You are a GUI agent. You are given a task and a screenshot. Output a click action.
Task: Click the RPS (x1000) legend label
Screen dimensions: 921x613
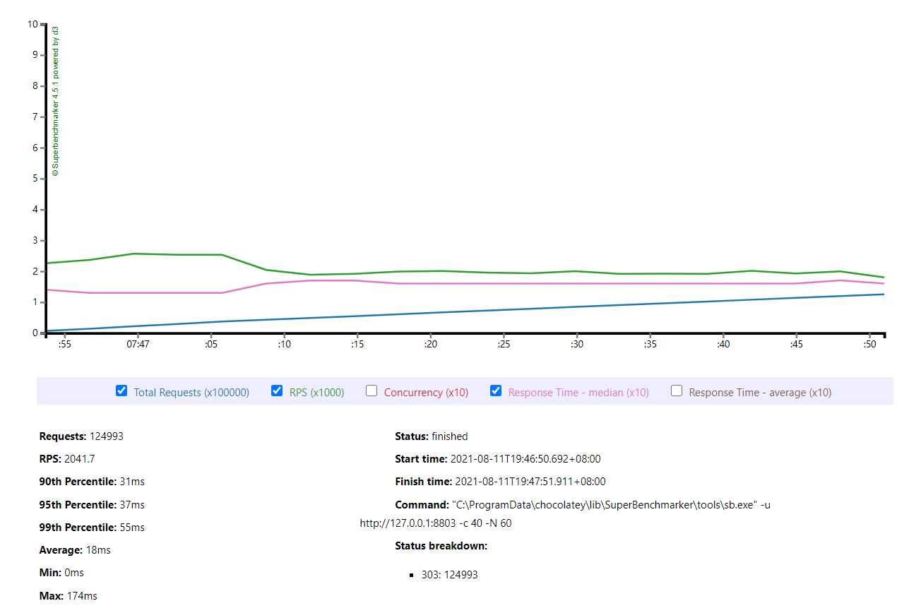pos(317,393)
